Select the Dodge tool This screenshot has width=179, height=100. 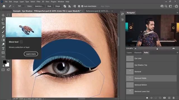[3, 44]
